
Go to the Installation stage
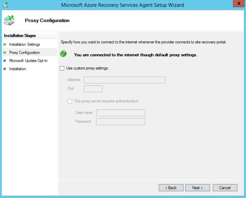(x=18, y=69)
